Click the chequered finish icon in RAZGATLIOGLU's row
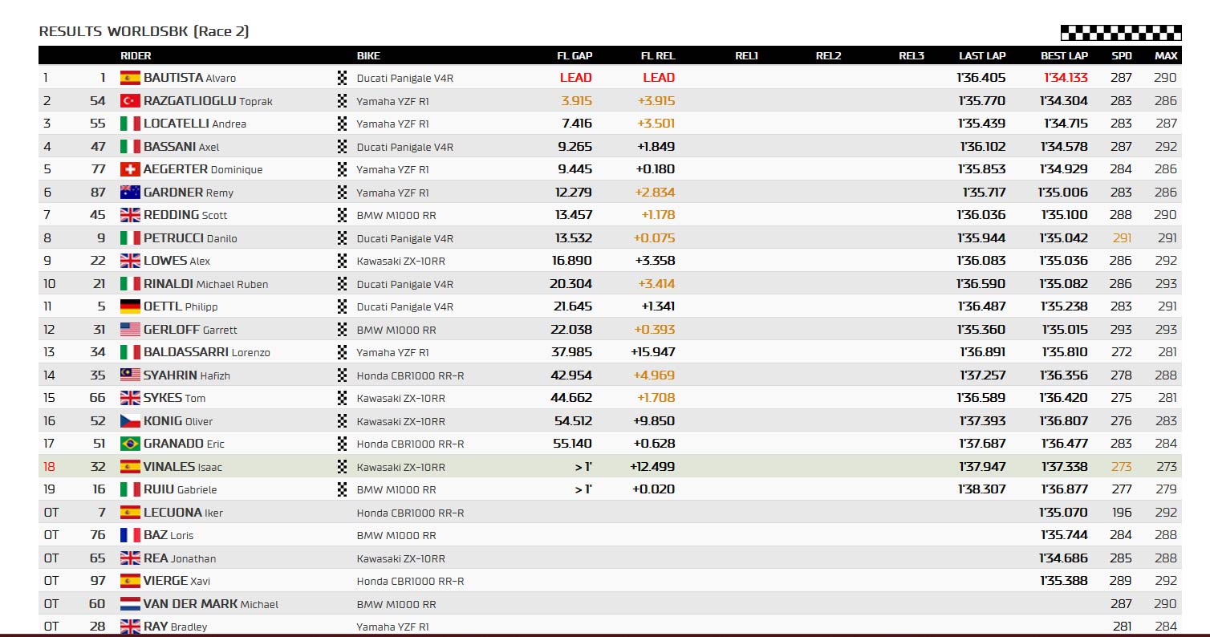The image size is (1210, 637). (x=343, y=100)
